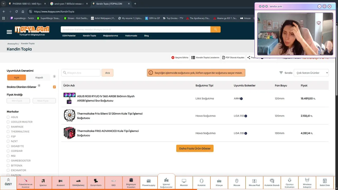This screenshot has height=190, width=338.
Task: Click the ITOPYA.COM logo
Action: pos(32,31)
